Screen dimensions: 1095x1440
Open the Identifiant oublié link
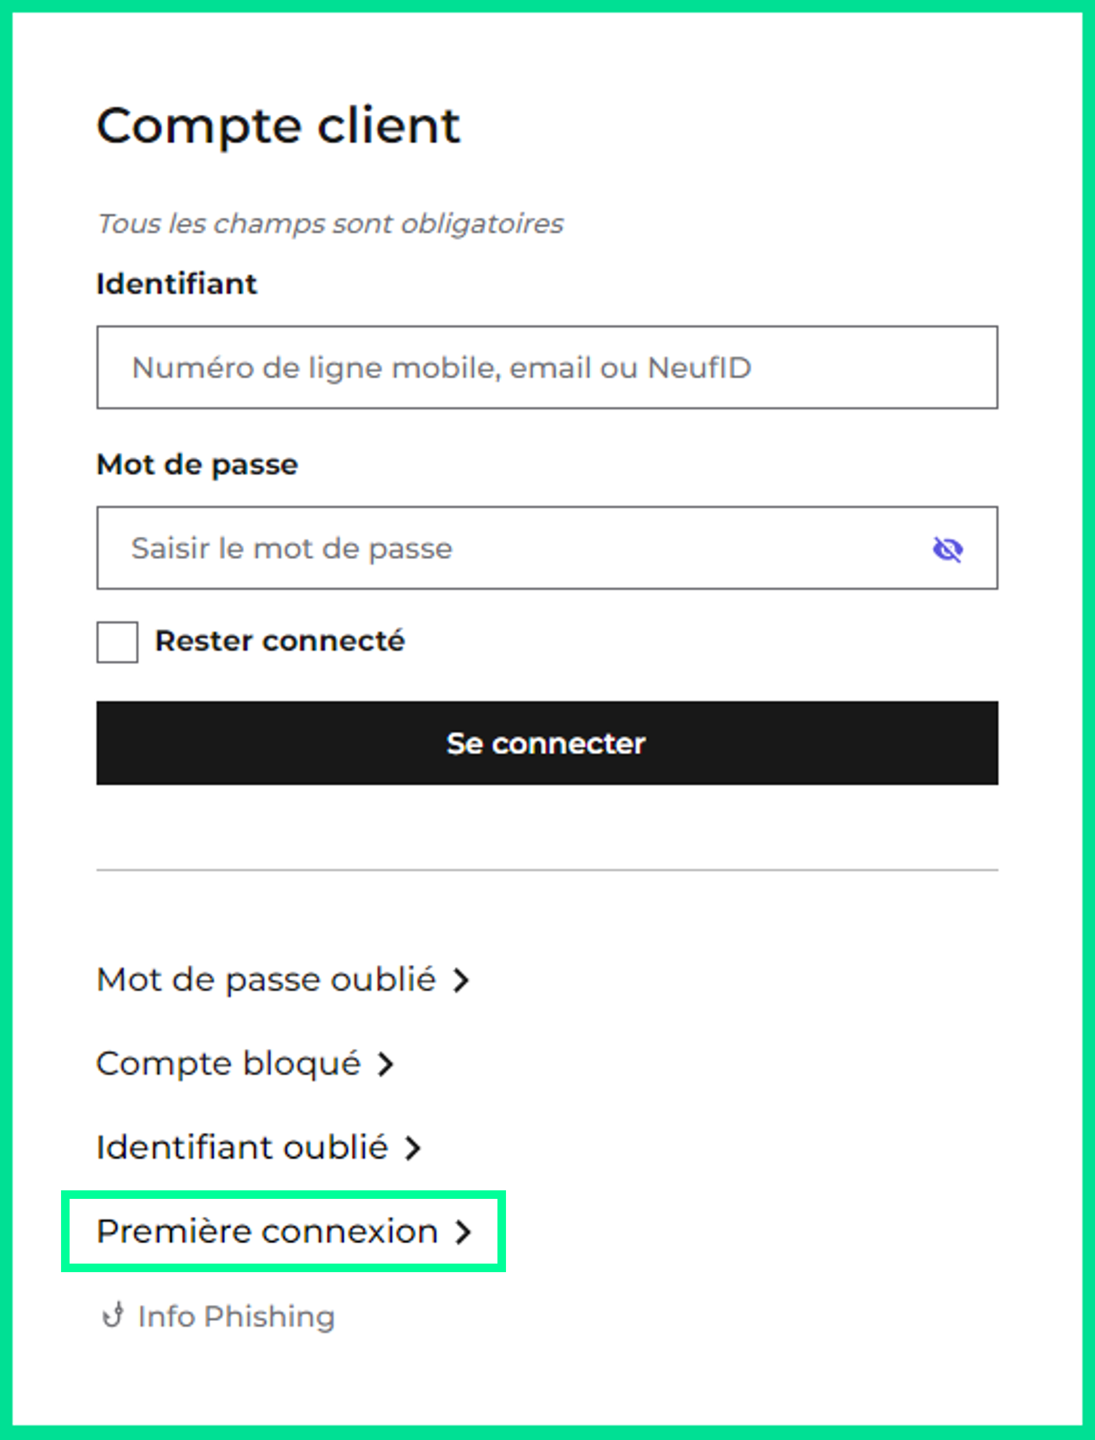tap(242, 1148)
